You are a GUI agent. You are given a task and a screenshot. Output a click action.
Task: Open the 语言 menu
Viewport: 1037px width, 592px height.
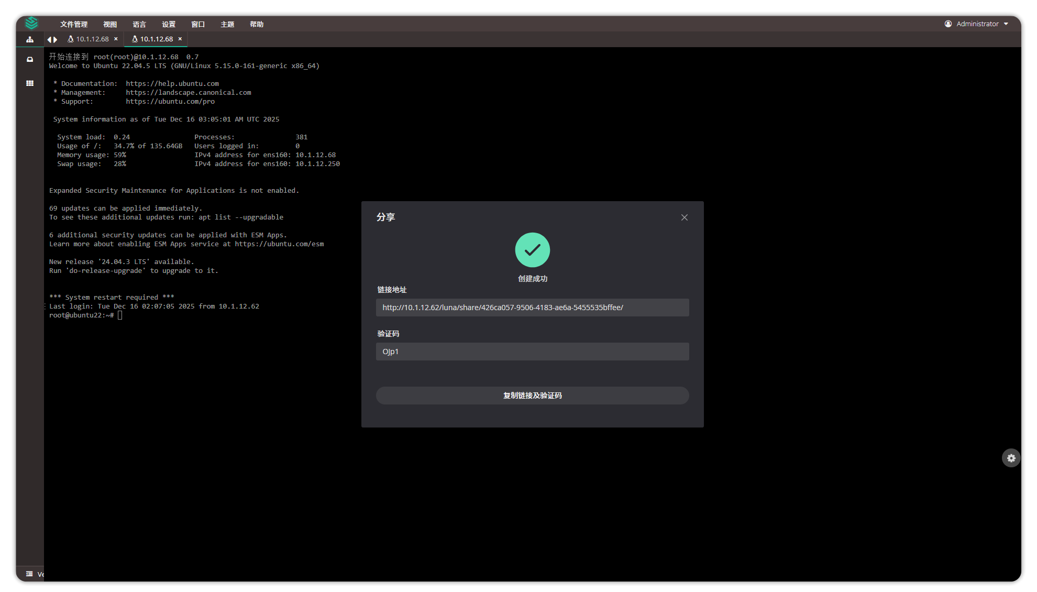(139, 24)
